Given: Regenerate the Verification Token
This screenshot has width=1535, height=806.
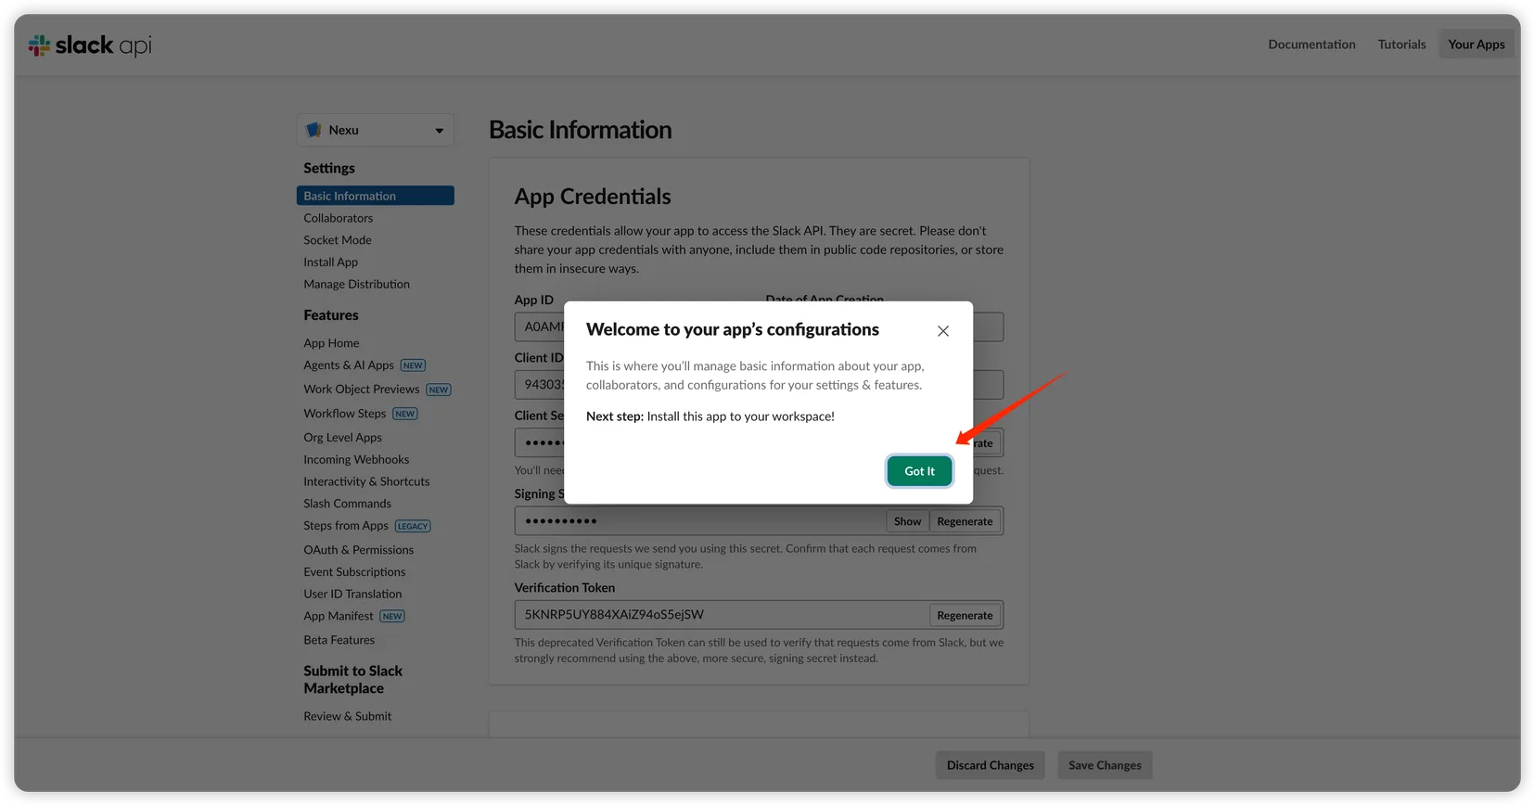Looking at the screenshot, I should (965, 615).
